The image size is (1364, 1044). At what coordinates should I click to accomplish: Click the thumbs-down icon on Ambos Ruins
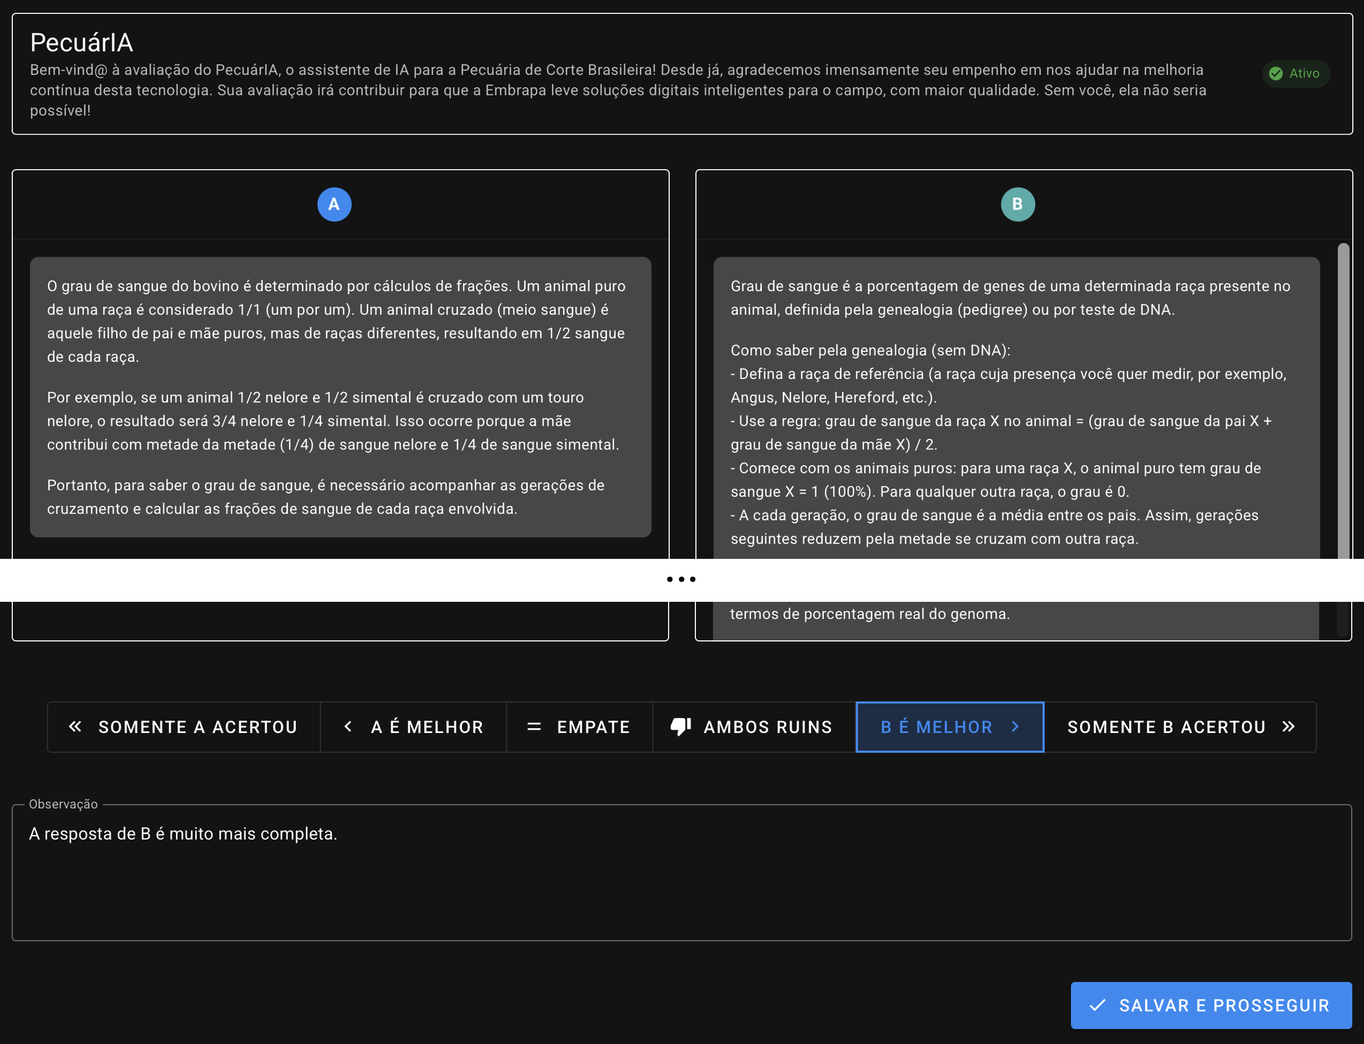[x=681, y=726]
